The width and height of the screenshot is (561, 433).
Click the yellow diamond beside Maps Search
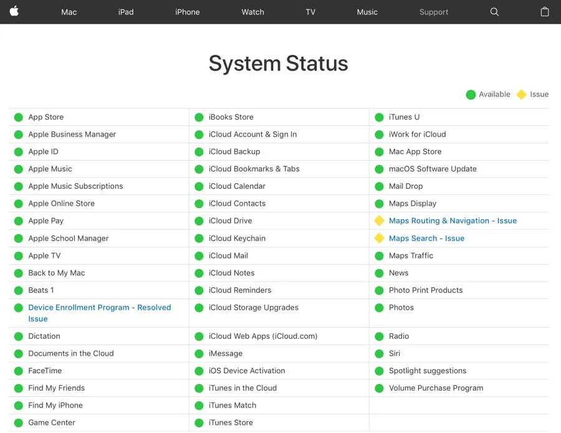(x=379, y=238)
